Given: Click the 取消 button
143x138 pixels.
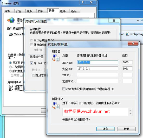Looking at the screenshot, I should (x=127, y=129).
